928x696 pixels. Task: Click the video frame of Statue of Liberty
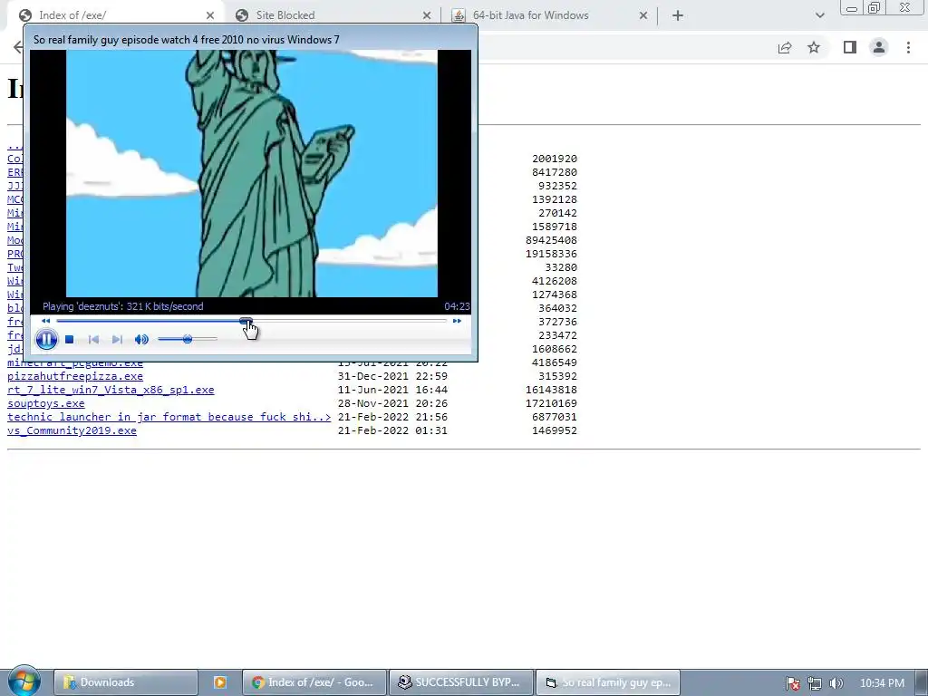tap(252, 173)
